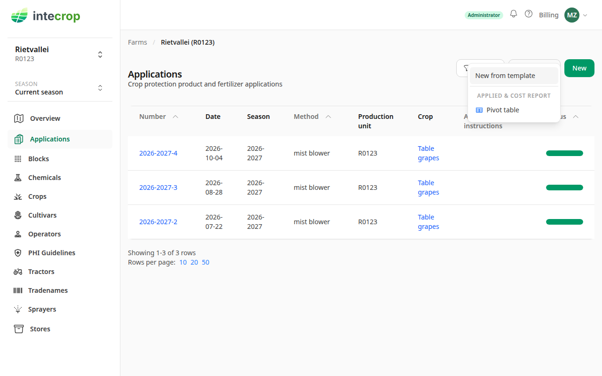Viewport: 602px width, 376px height.
Task: Click Rietvallei (R0123) breadcrumb
Action: pyautogui.click(x=188, y=42)
